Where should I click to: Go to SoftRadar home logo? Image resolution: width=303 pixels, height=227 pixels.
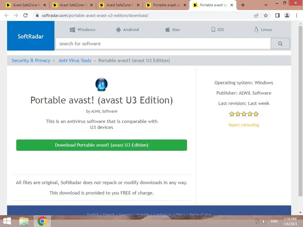(31, 36)
